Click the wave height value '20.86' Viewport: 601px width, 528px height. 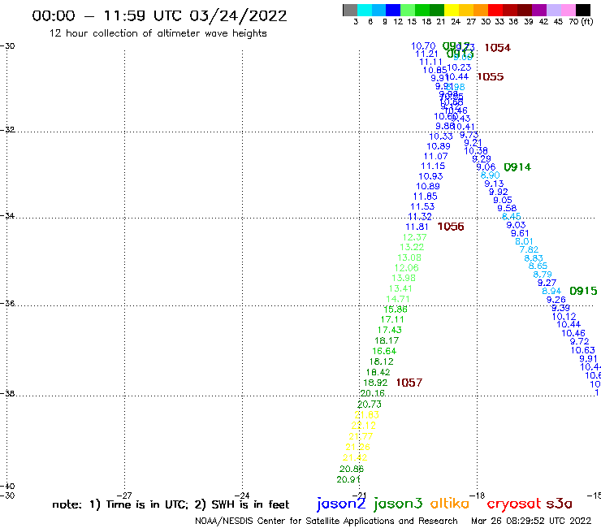352,469
